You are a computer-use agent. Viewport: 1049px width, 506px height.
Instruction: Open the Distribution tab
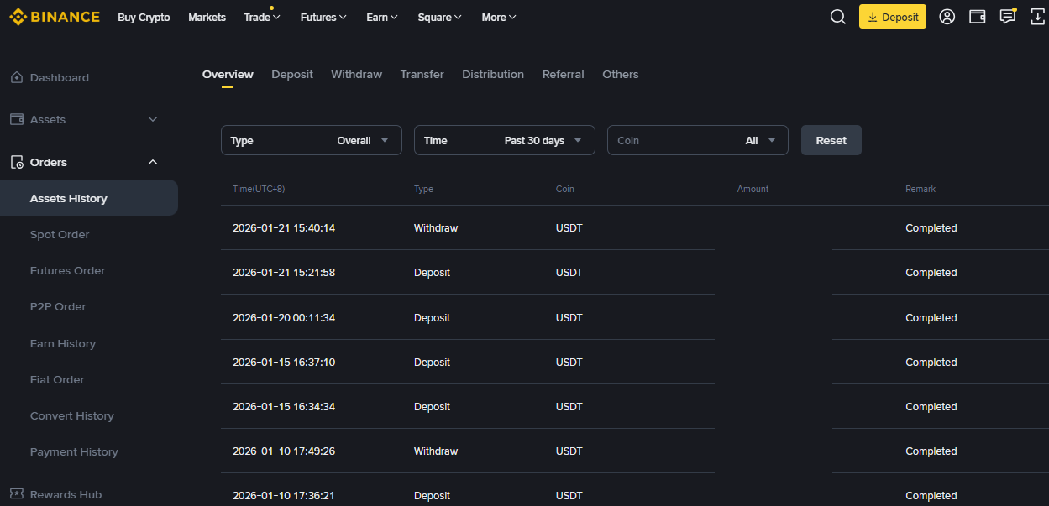pyautogui.click(x=493, y=74)
